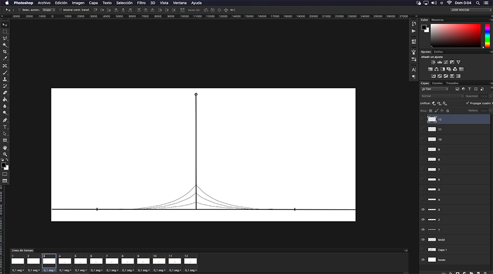Select the Zoom tool

pos(5,154)
